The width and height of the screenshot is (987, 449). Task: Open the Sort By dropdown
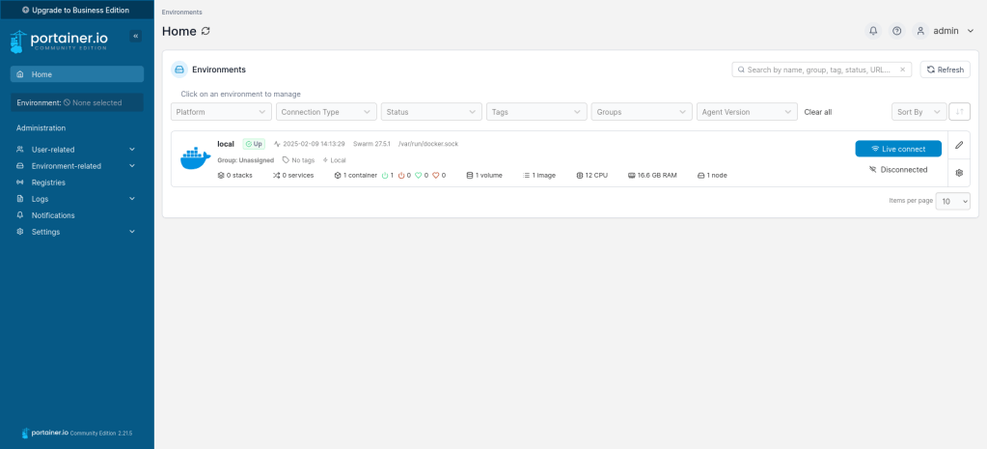click(x=918, y=112)
